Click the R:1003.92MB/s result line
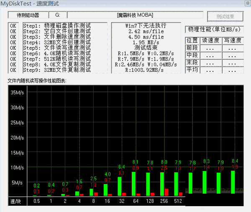The width and height of the screenshot is (251, 212). click(x=144, y=70)
